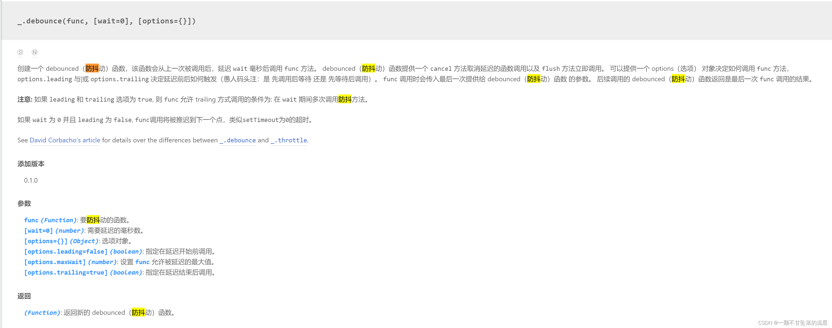Open David Corbacho's article link
Image resolution: width=832 pixels, height=328 pixels.
[x=65, y=140]
